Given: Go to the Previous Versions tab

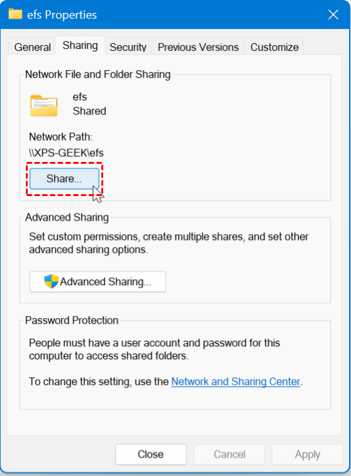Looking at the screenshot, I should (198, 47).
